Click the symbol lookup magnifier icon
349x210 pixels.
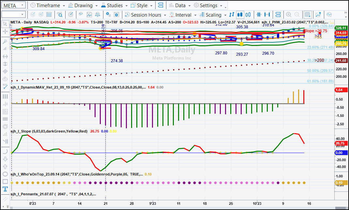[x=60, y=15]
